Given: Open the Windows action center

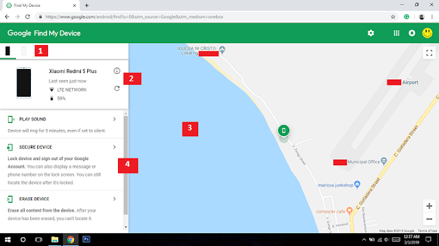Looking at the screenshot, I should click(428, 240).
